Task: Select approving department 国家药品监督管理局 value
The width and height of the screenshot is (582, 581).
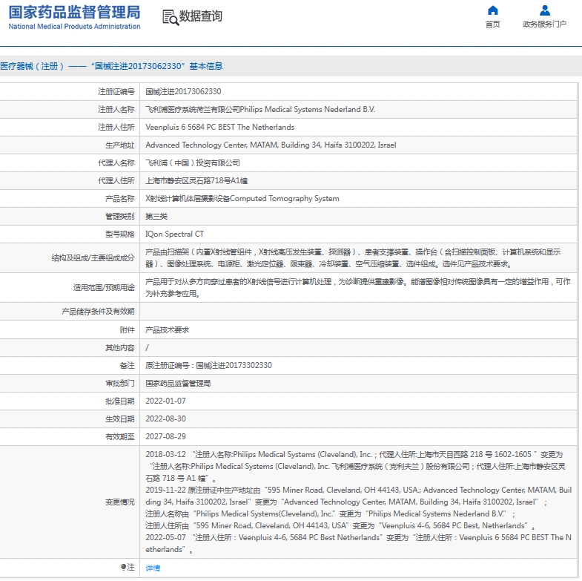Action: click(178, 383)
